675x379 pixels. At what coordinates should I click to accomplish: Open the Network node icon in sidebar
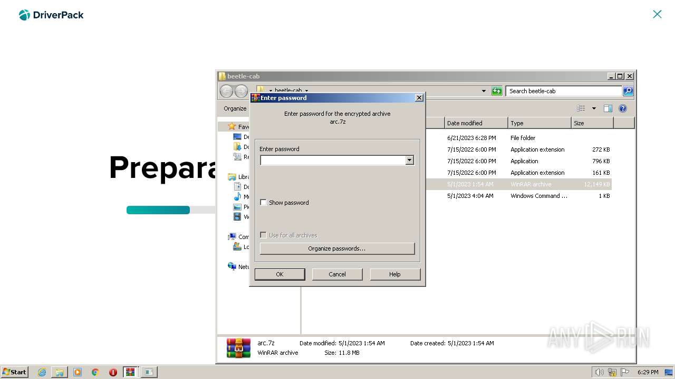(x=232, y=266)
